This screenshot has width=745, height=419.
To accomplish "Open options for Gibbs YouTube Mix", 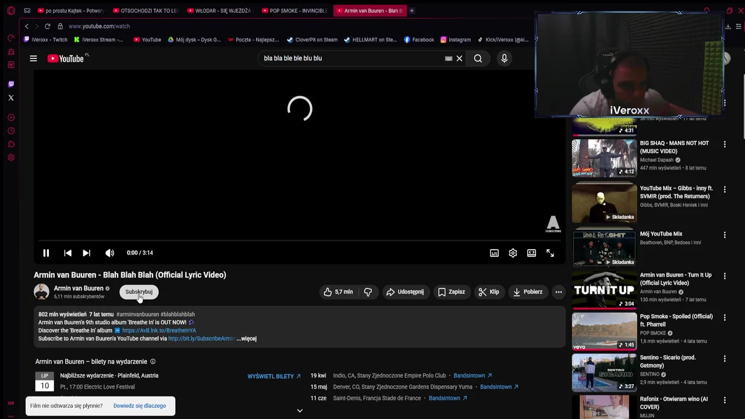I will click(725, 190).
